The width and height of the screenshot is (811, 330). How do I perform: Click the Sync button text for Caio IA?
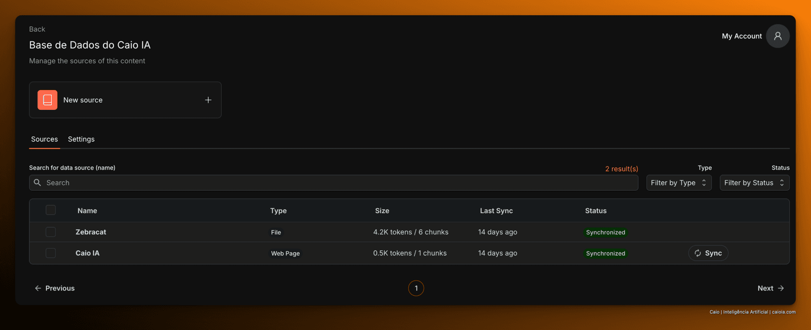(x=713, y=253)
